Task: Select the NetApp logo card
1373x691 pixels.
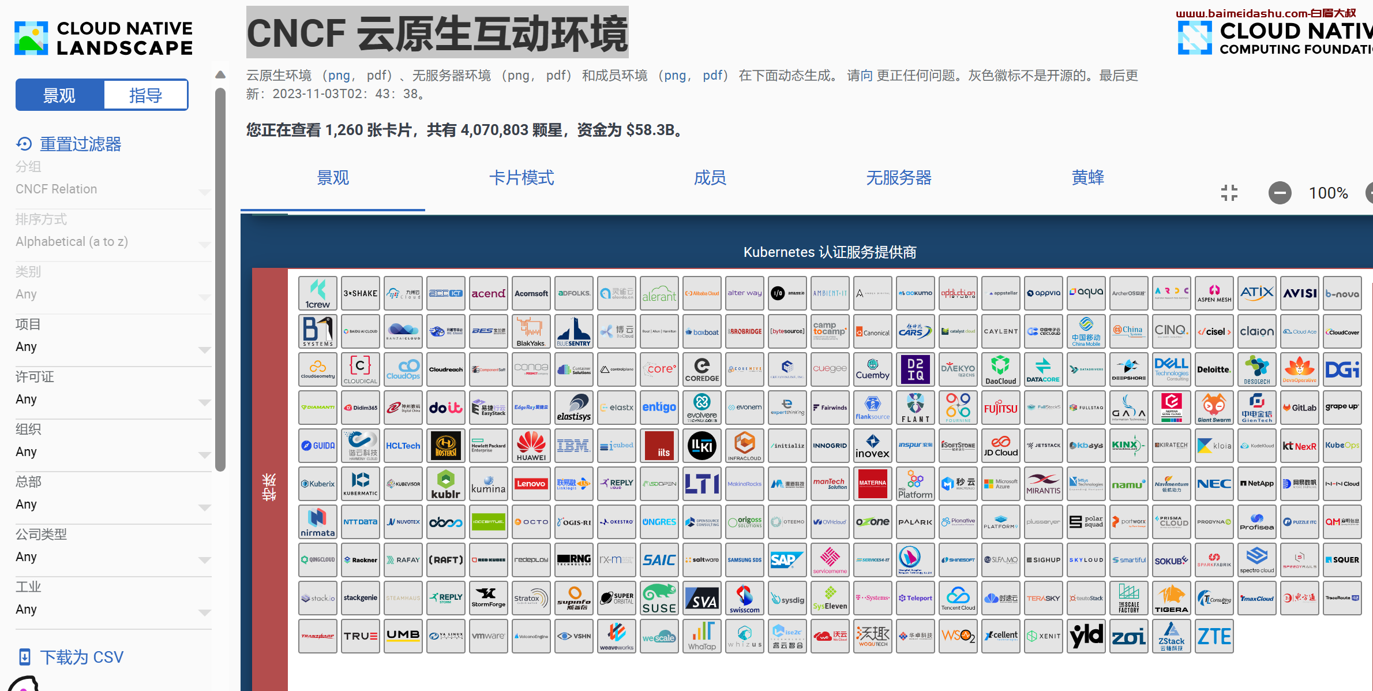Action: tap(1257, 484)
